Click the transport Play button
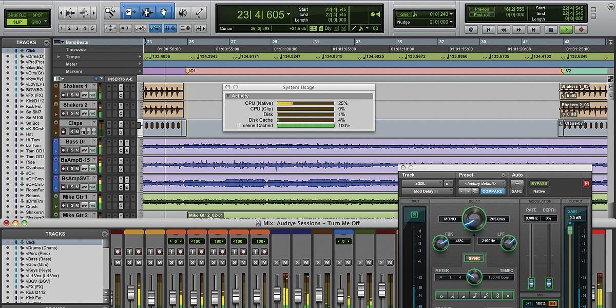The image size is (616, 308). [566, 30]
